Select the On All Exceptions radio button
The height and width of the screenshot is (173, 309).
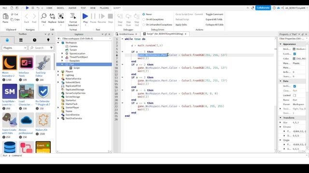144,19
